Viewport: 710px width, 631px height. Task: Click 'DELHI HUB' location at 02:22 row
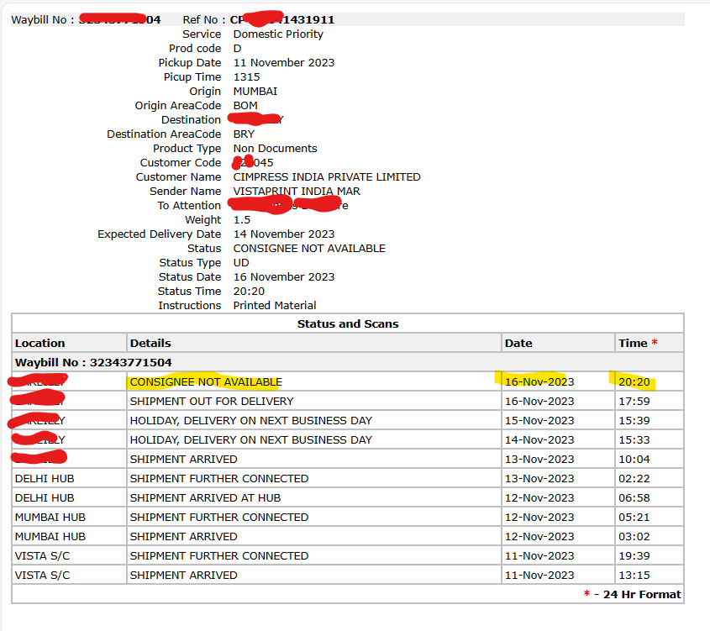[x=45, y=479]
